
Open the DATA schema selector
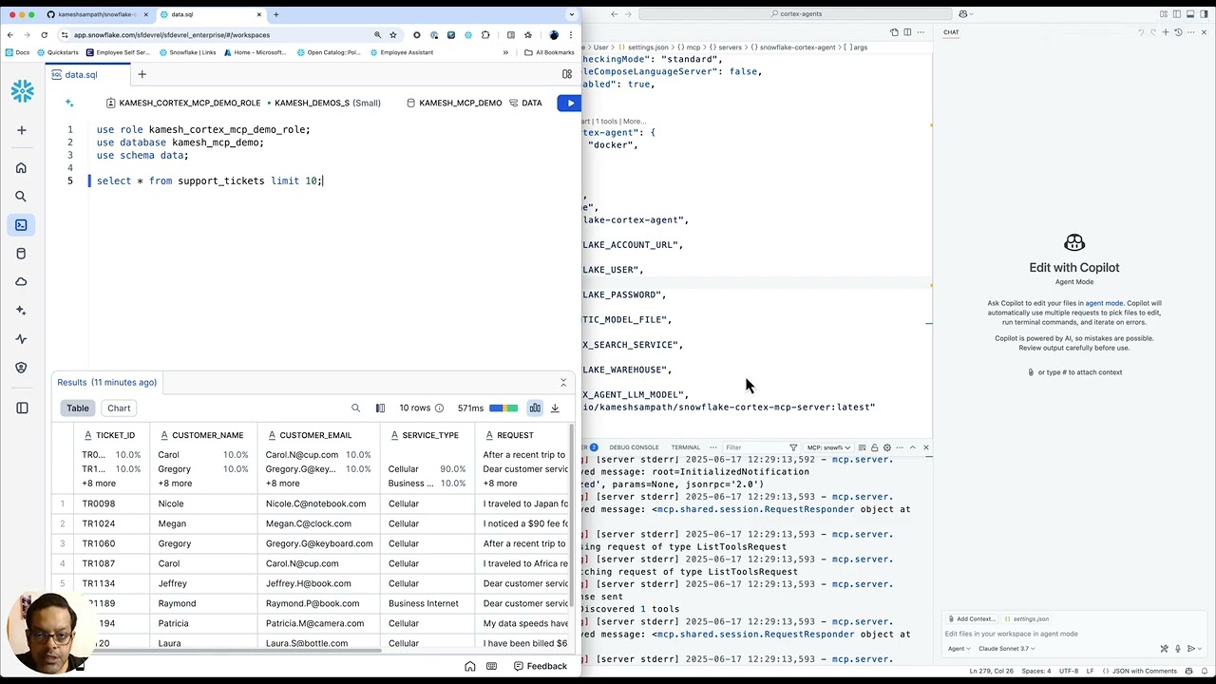[525, 103]
